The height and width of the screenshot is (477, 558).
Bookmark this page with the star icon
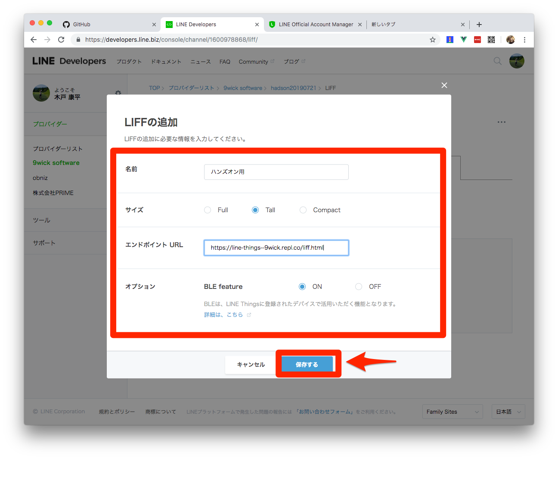click(x=433, y=40)
